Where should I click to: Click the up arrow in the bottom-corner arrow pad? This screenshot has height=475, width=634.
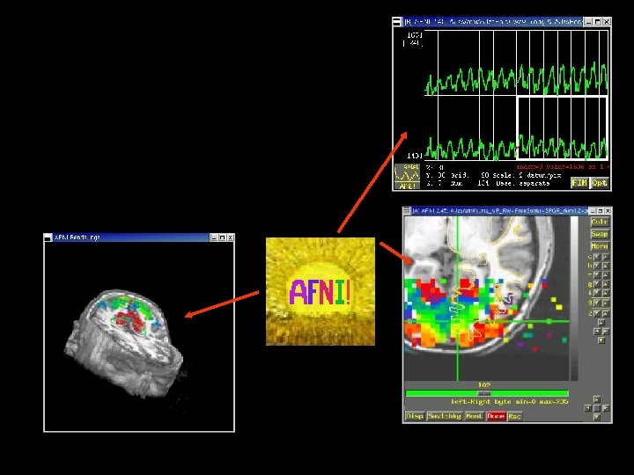coord(597,399)
